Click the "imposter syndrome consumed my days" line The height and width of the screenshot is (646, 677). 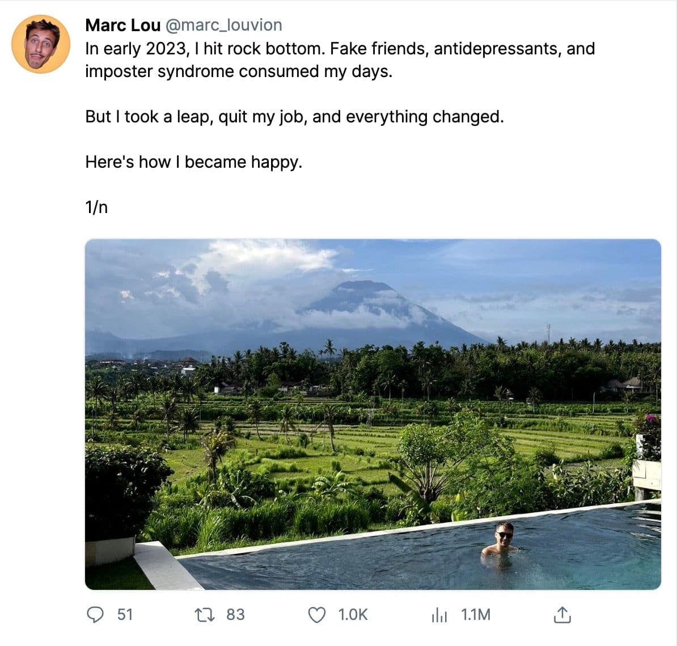[x=238, y=71]
